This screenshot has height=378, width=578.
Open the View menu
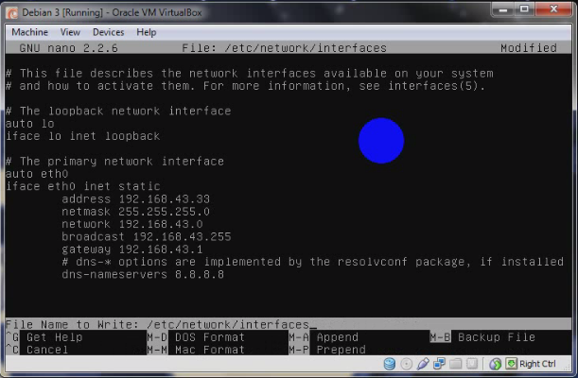70,32
